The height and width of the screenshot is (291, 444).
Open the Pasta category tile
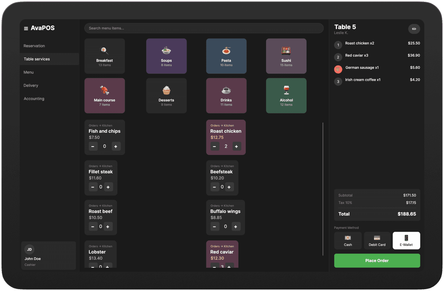tap(226, 56)
